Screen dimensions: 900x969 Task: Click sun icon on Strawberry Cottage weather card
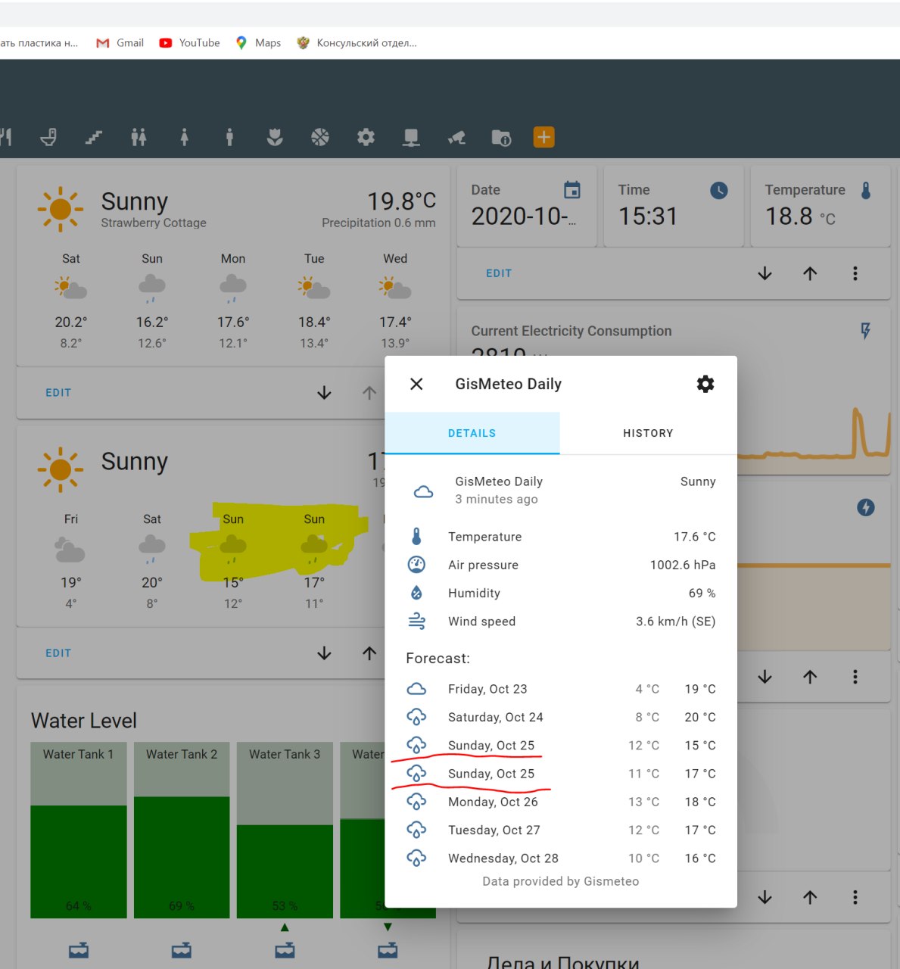coord(60,209)
